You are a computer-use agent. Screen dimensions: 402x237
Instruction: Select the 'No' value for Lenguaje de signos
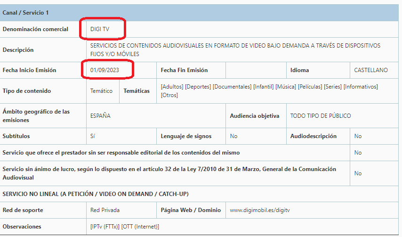233,136
